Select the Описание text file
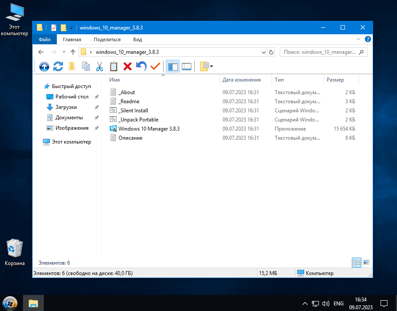Viewport: 397px width, 311px height. [x=131, y=138]
